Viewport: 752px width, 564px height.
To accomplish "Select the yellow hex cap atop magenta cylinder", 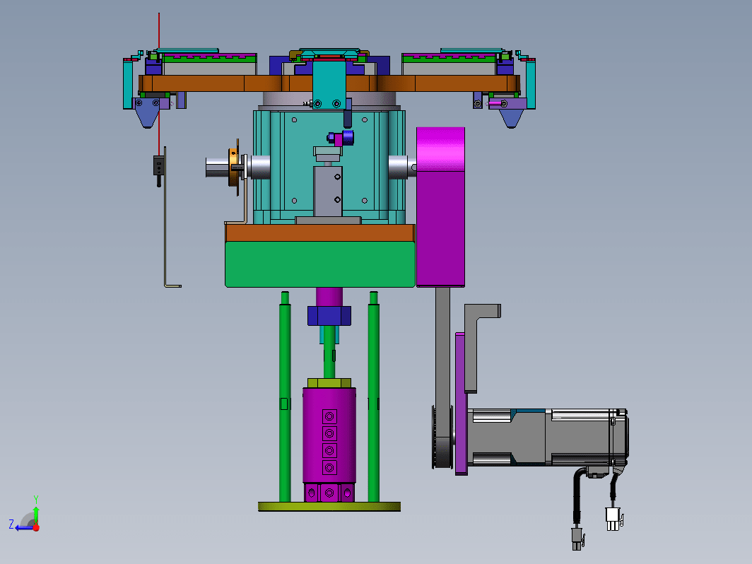I will pos(329,383).
